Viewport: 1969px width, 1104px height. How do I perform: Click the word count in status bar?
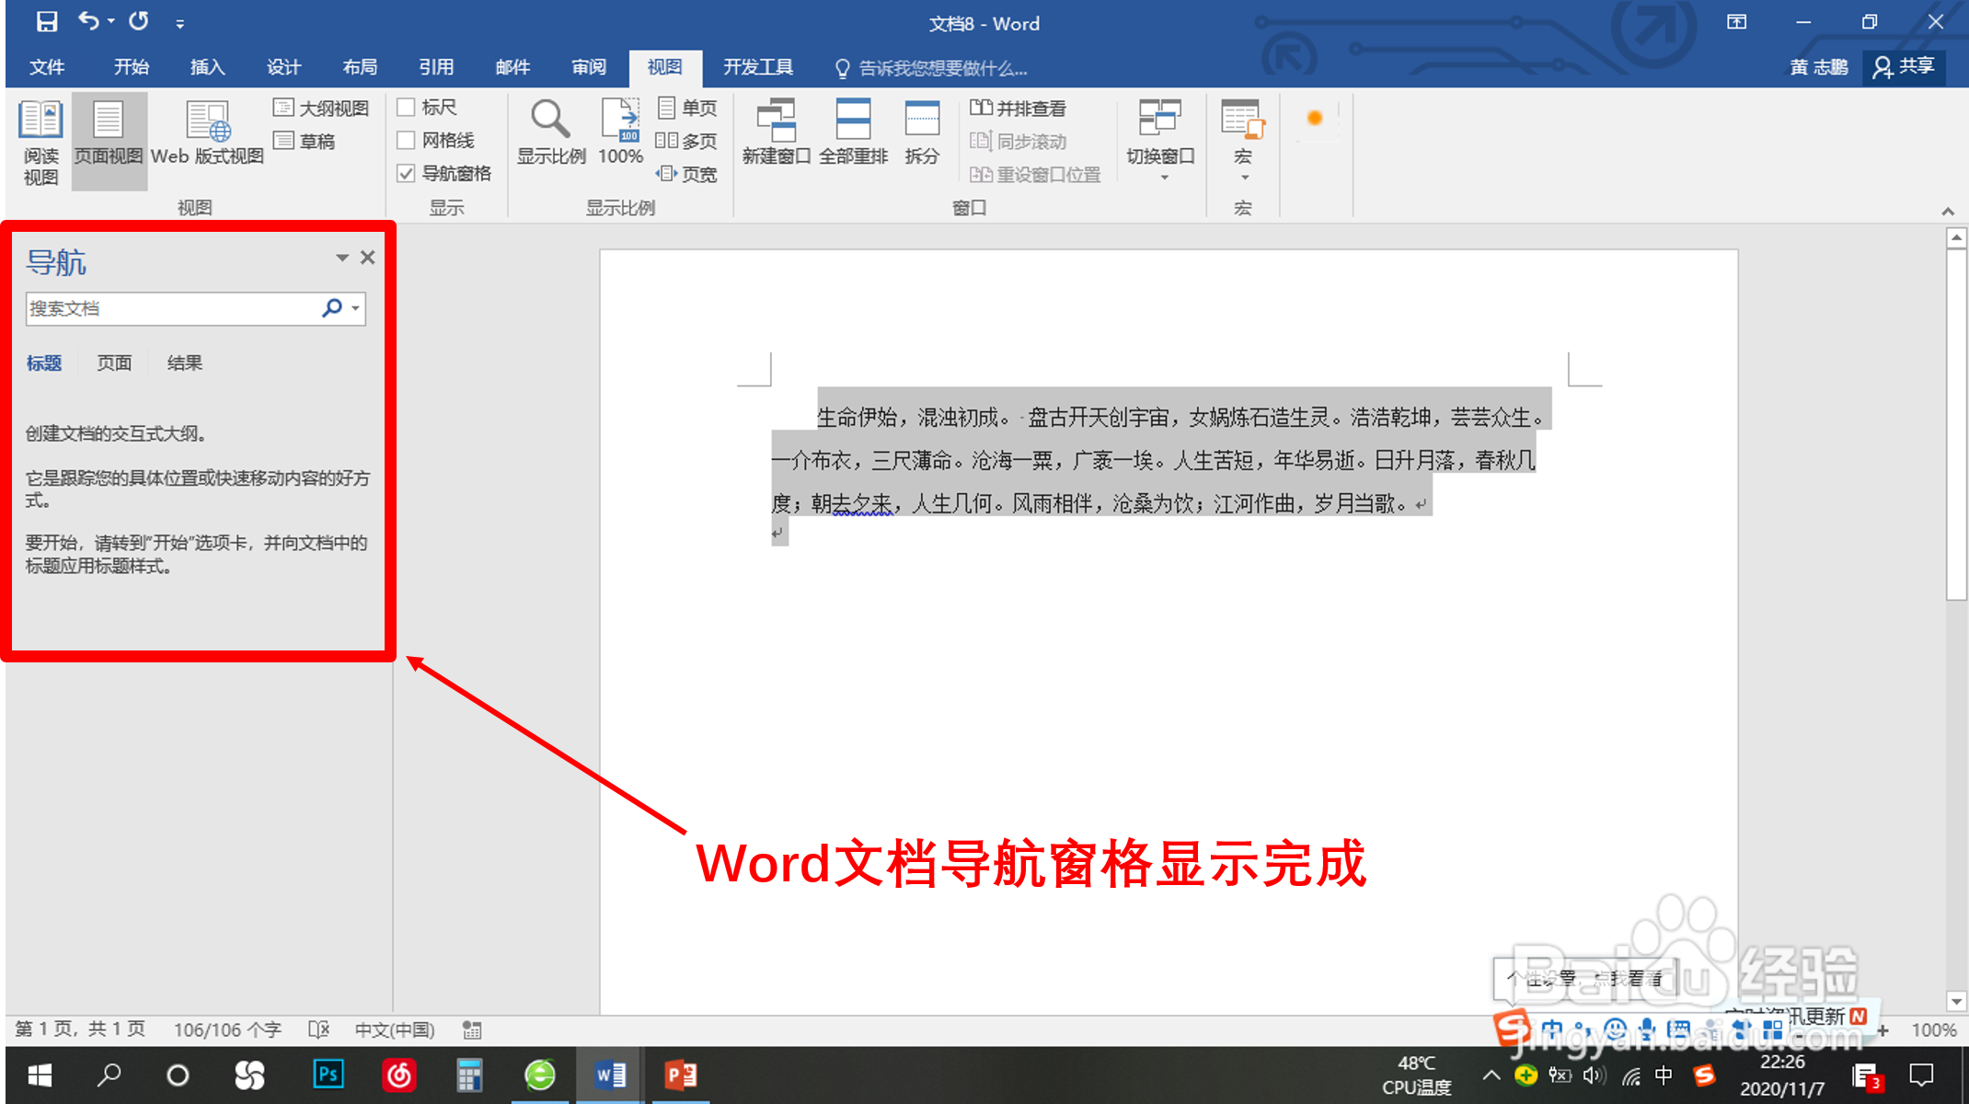click(x=227, y=1029)
